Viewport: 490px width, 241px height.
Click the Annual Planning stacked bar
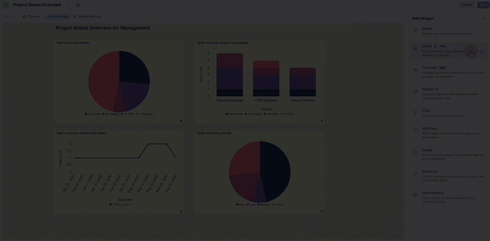[303, 82]
